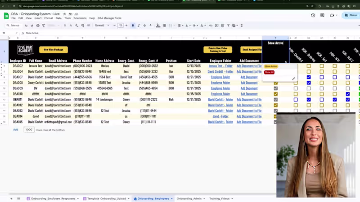Switch to the Onboarding_Admin sheet tab
Screen dimensions: 360x202
coord(189,198)
